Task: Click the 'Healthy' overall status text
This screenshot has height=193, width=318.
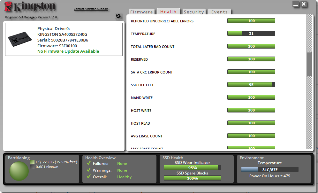Action: [x=124, y=177]
